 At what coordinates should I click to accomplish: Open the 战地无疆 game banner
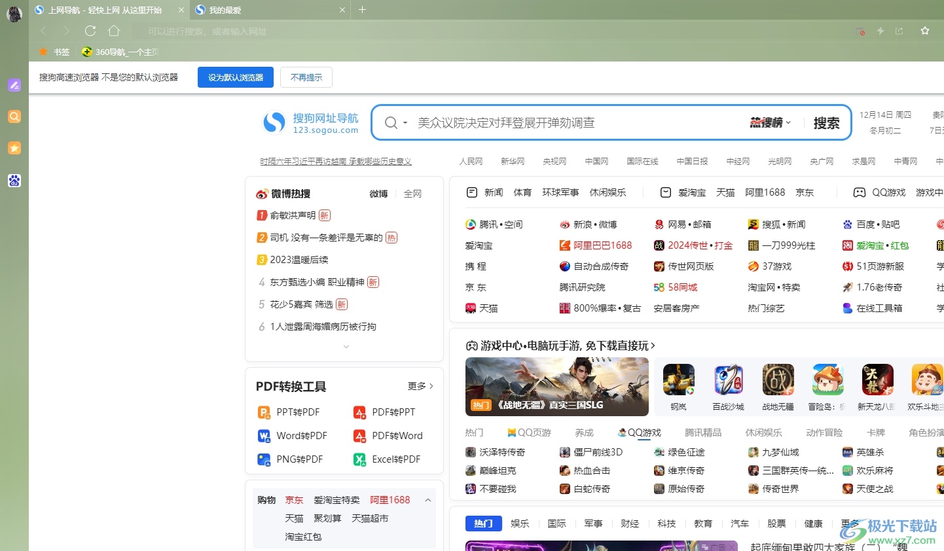pos(557,387)
